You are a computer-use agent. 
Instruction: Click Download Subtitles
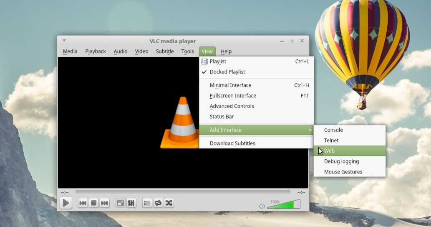232,143
